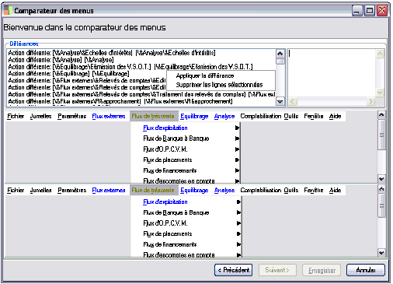Expand Flux de placements arrow, lower preview

[x=238, y=233]
